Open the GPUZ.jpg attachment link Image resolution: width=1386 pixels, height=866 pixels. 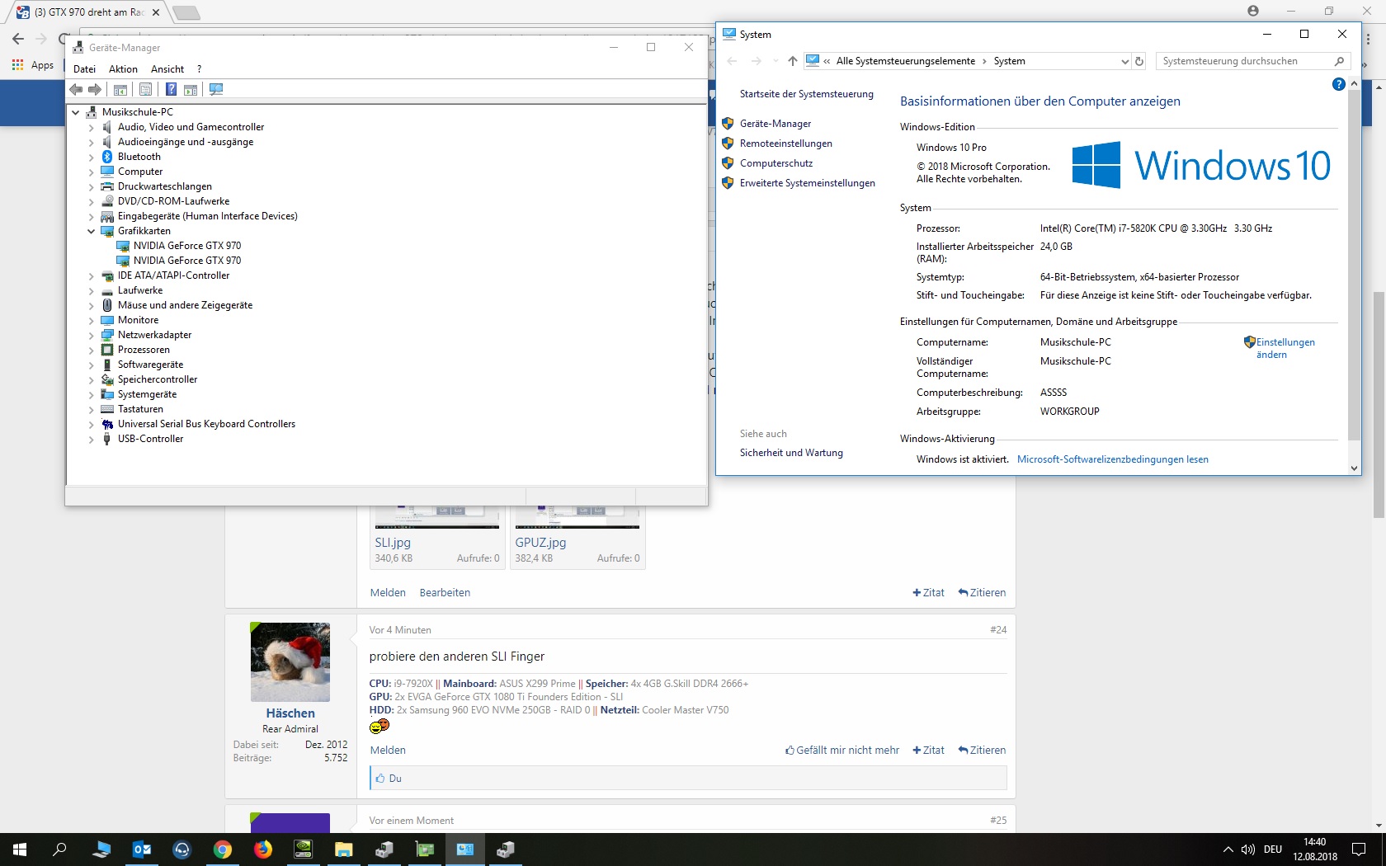[x=540, y=543]
